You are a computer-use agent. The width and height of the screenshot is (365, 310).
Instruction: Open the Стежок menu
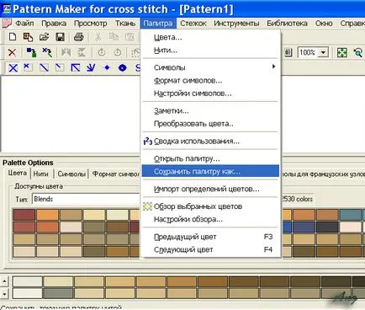(193, 24)
